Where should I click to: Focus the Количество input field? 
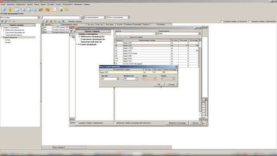click(129, 79)
